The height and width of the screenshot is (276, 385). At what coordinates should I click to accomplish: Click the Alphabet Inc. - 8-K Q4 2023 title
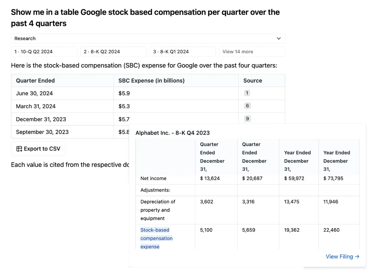173,133
